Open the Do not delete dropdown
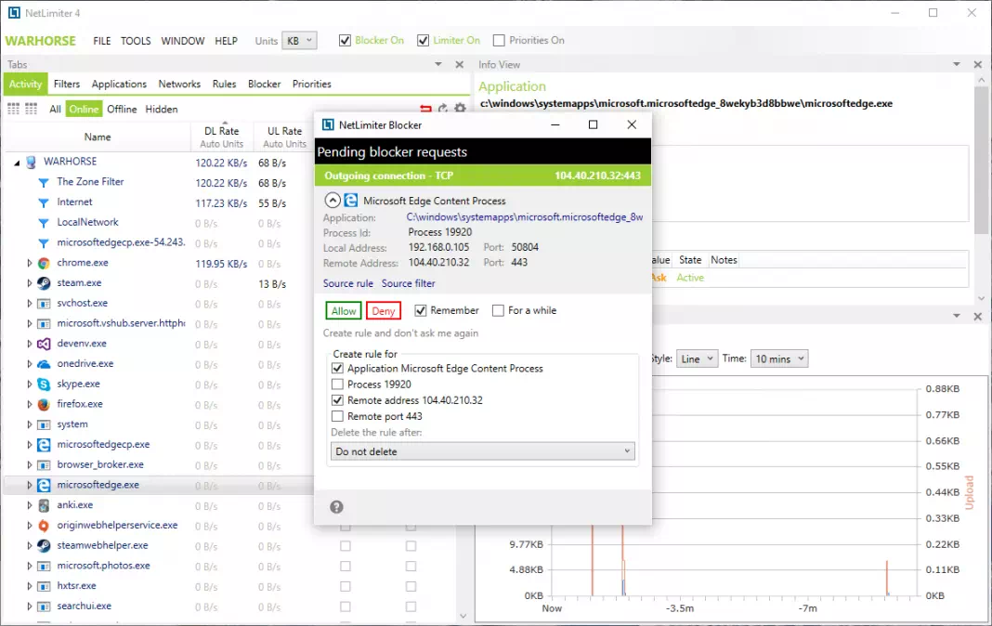Image resolution: width=992 pixels, height=626 pixels. point(482,451)
